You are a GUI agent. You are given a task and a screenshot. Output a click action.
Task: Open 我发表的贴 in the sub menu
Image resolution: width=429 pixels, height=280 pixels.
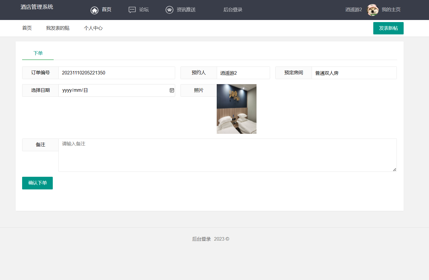(58, 28)
